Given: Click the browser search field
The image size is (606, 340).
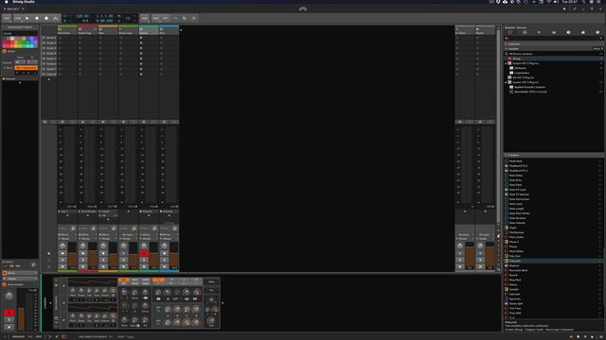Looking at the screenshot, I should 553,38.
